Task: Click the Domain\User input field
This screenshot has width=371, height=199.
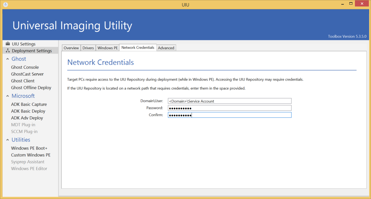Action: click(229, 101)
